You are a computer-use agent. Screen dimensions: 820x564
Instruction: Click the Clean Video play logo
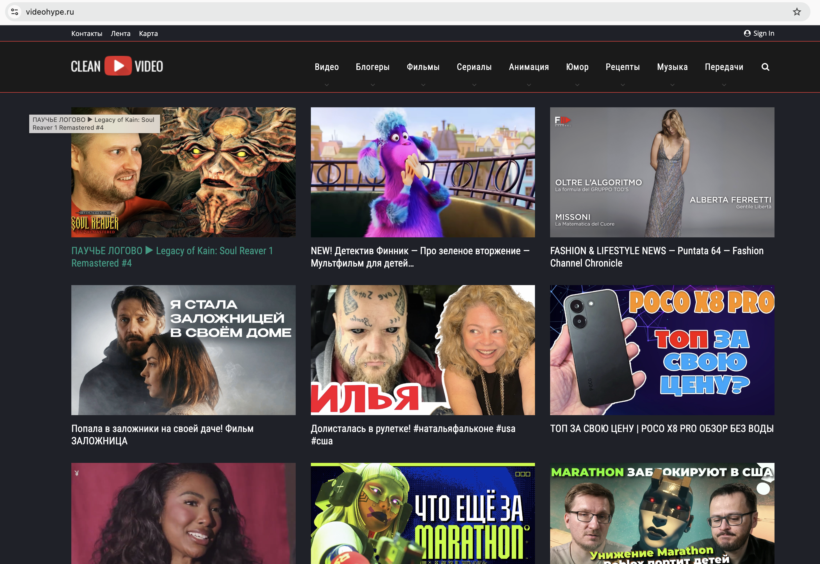(x=118, y=66)
